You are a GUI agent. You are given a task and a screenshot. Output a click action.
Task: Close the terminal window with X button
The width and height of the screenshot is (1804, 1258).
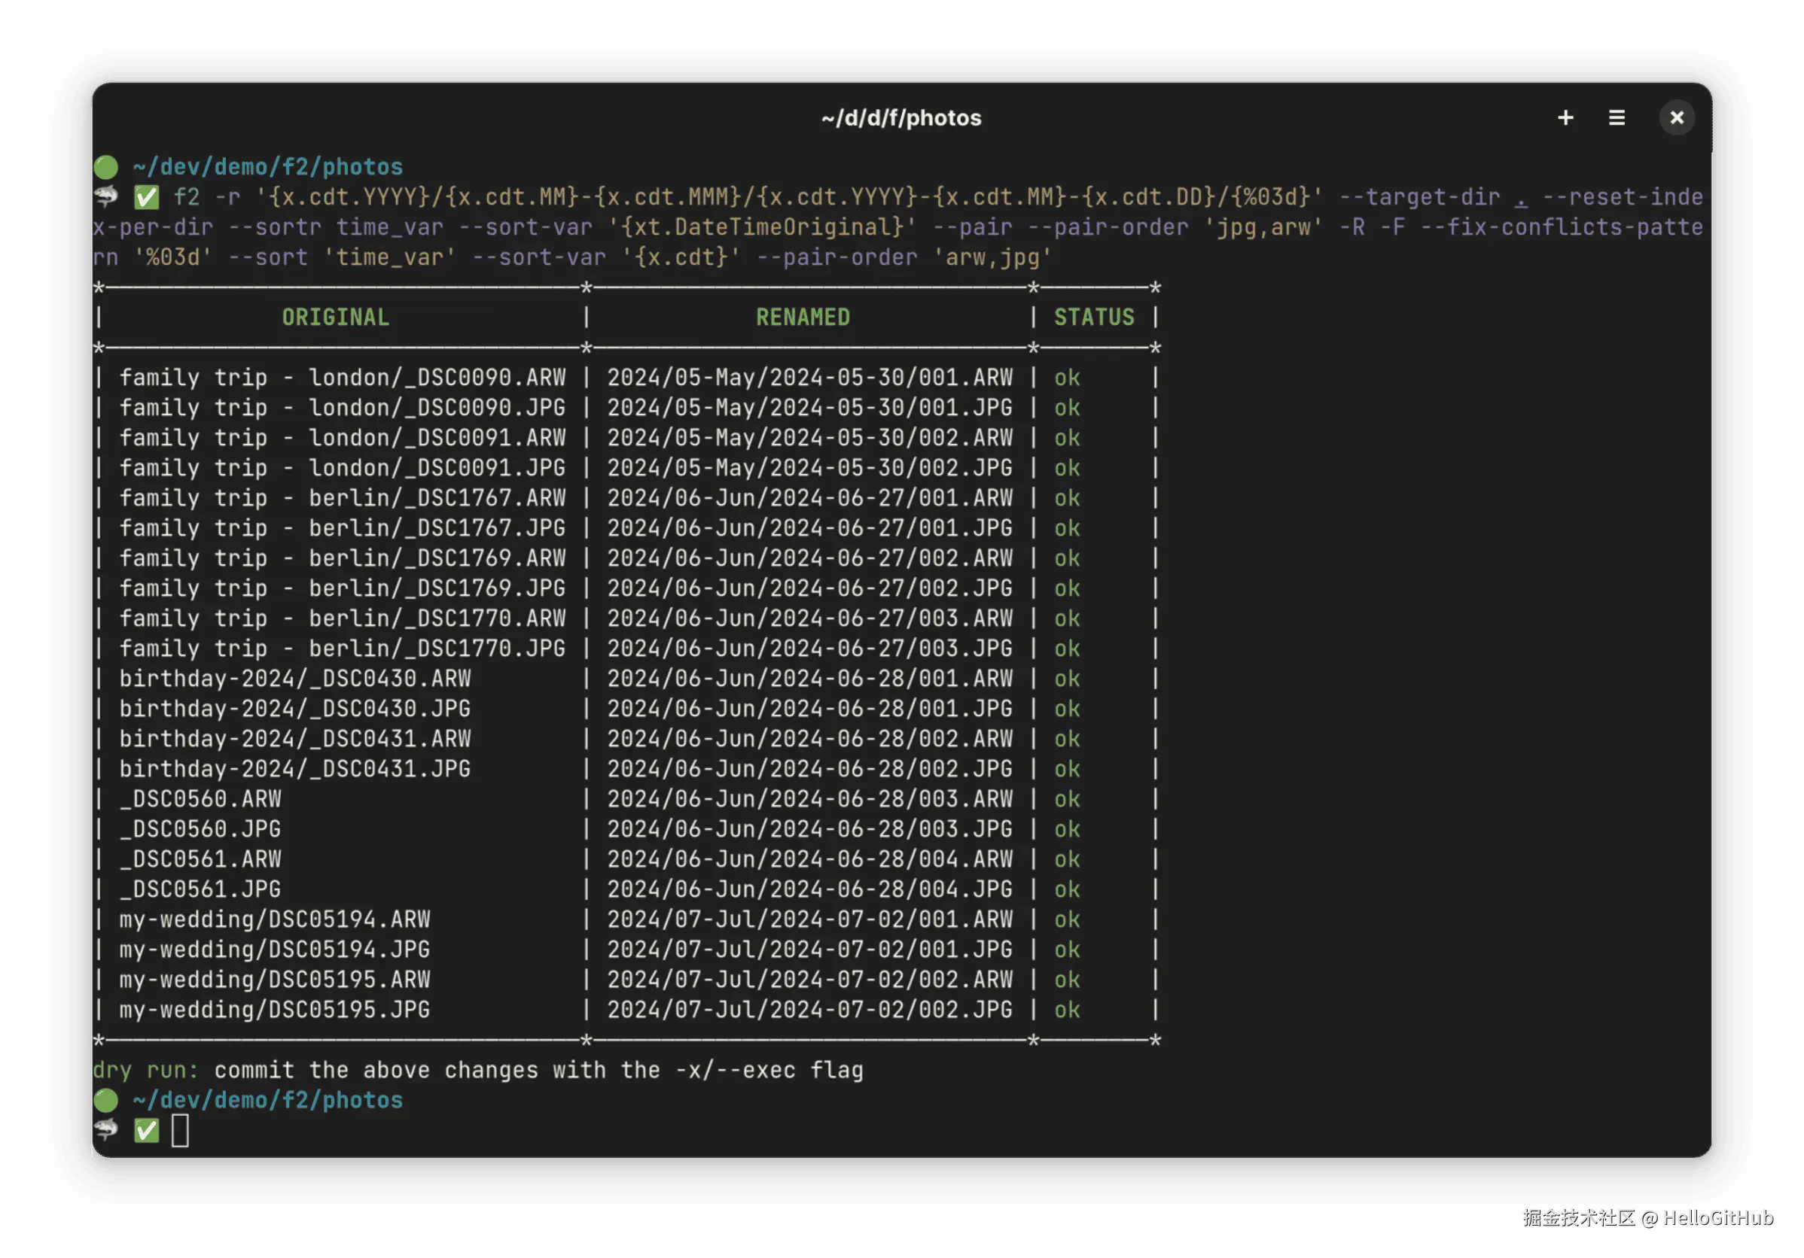tap(1676, 118)
